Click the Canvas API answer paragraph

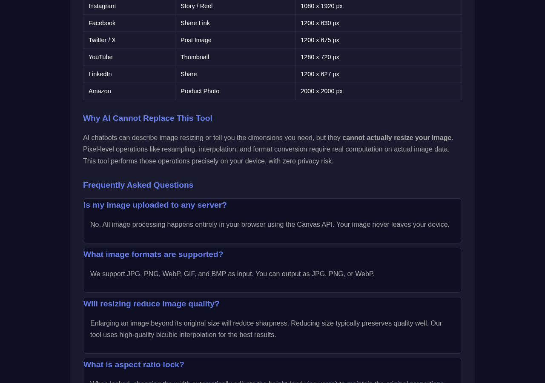tap(270, 225)
